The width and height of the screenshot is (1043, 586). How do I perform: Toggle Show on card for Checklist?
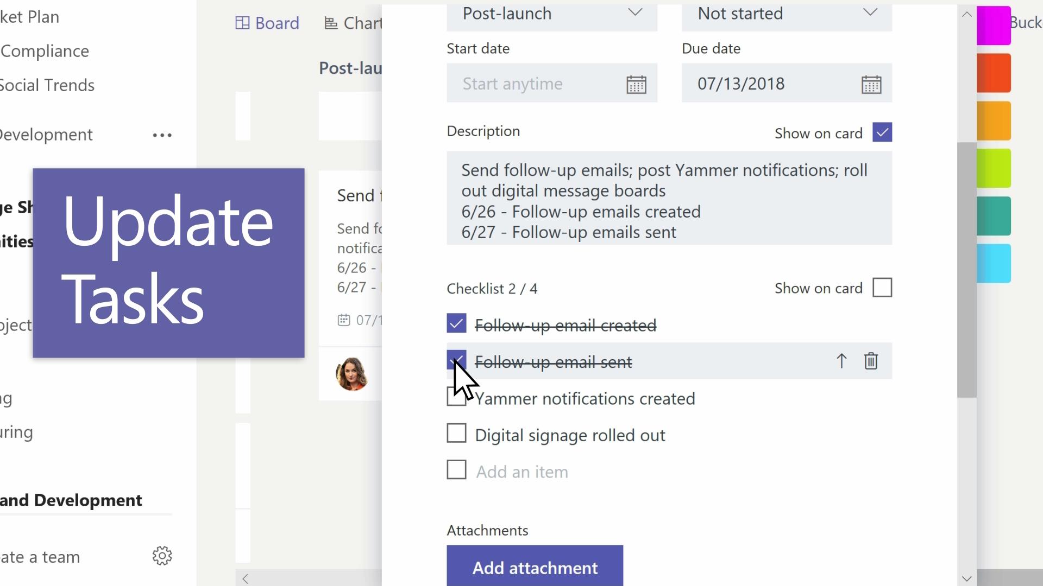[882, 288]
